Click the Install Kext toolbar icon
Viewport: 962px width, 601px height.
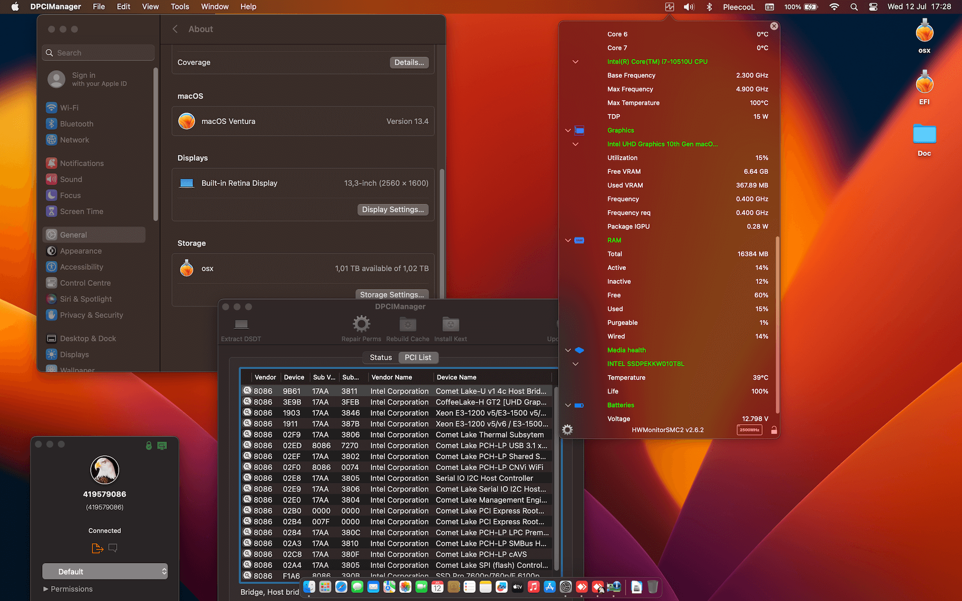click(x=450, y=325)
